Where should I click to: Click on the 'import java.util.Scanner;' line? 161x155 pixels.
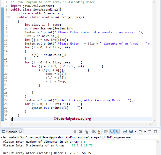coord(32,6)
